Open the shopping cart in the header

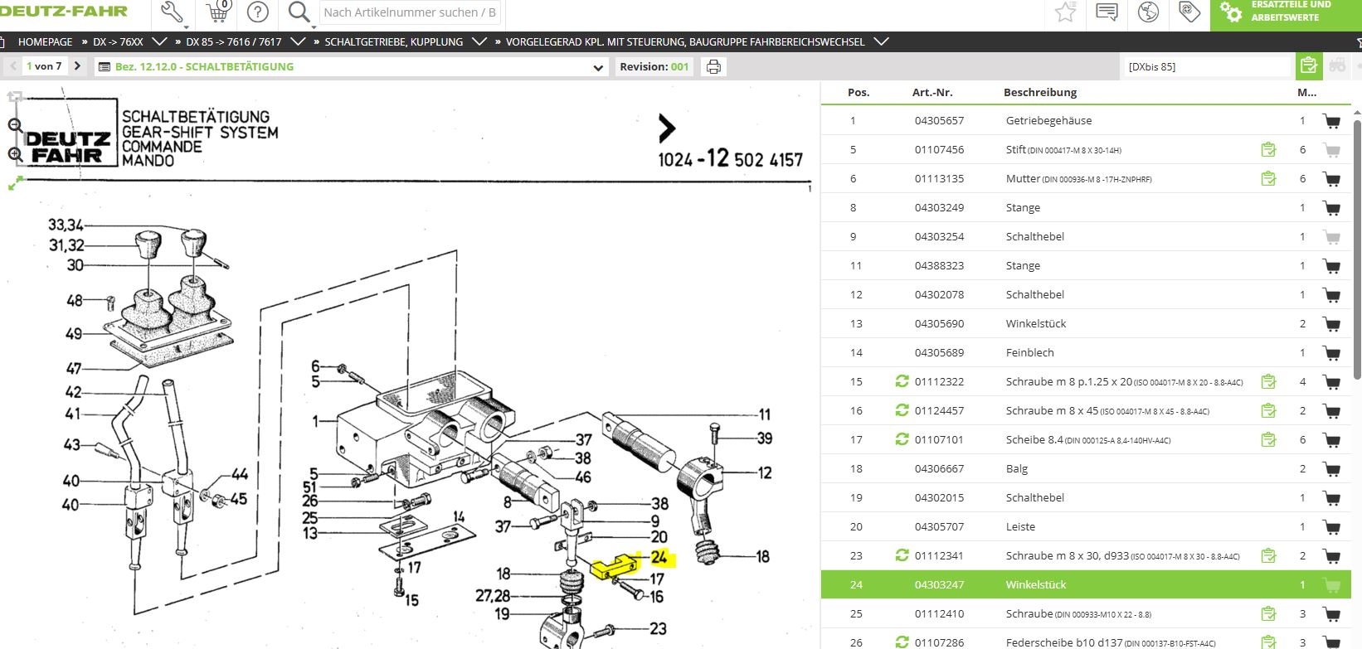tap(217, 12)
